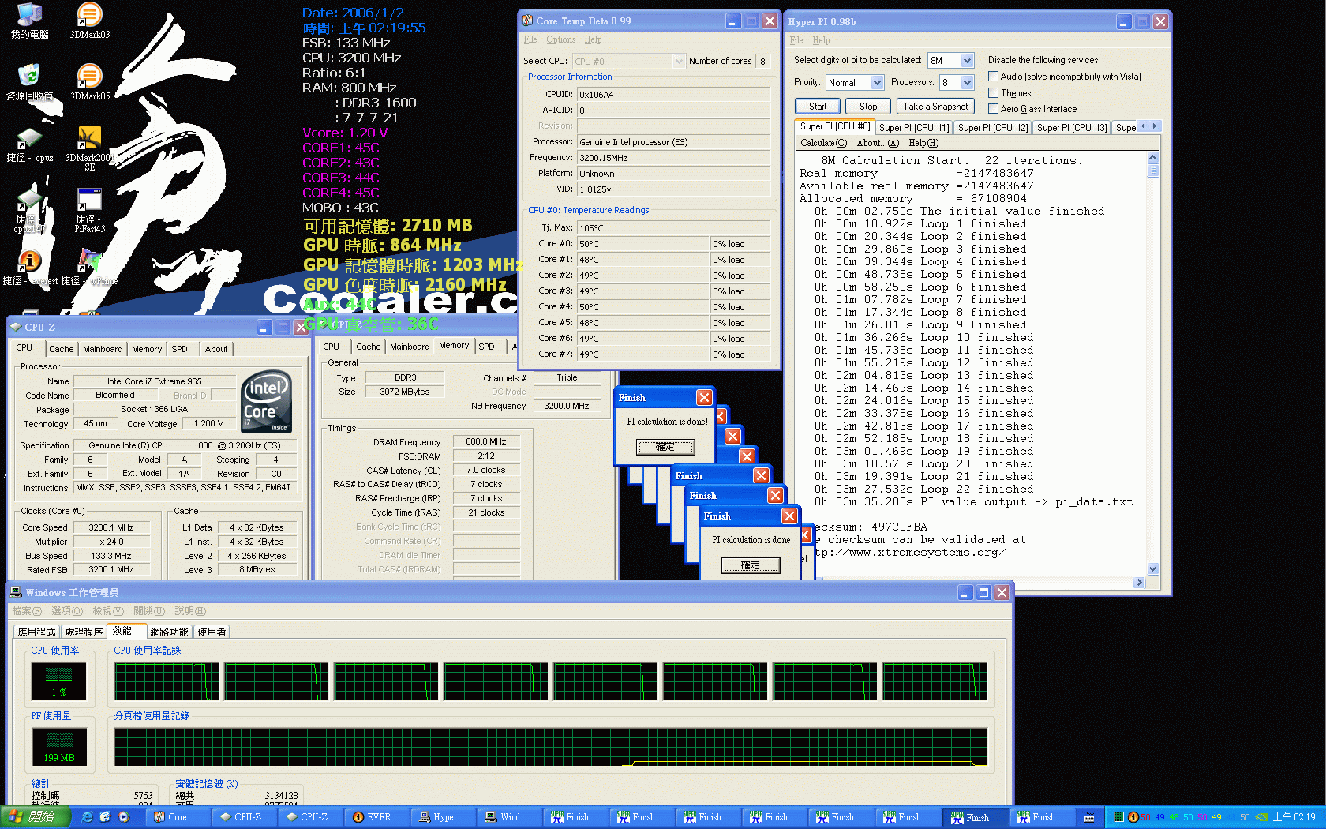Activate the highlighted Finish button on the taskbar
Image resolution: width=1326 pixels, height=829 pixels.
tap(977, 817)
